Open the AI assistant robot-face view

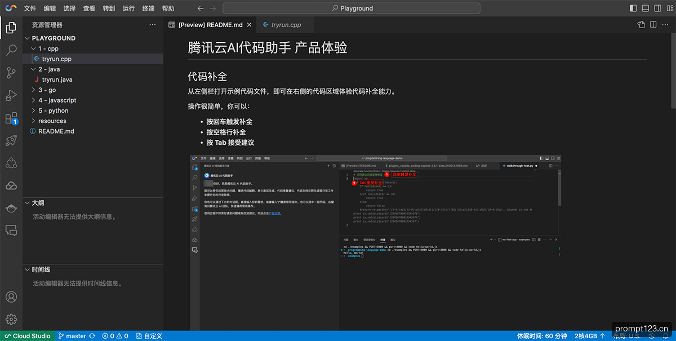11,208
